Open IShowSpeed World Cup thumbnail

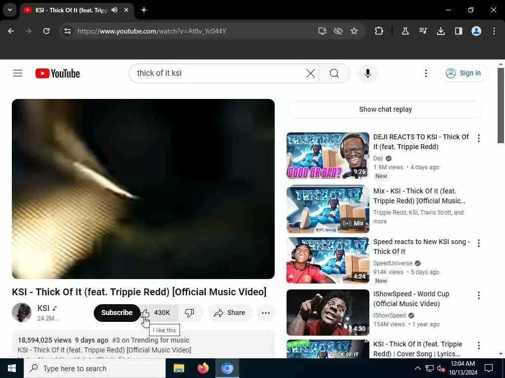click(x=328, y=313)
